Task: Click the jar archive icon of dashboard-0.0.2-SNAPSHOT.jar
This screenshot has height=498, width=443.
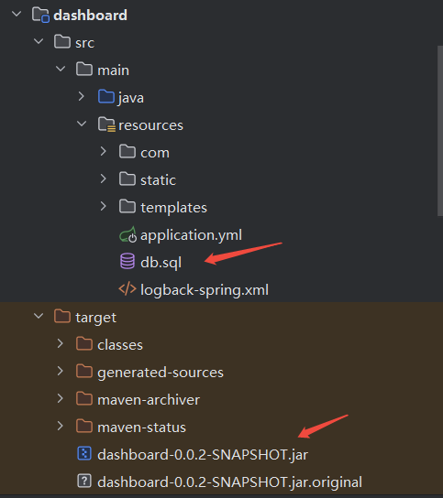Action: pyautogui.click(x=84, y=453)
